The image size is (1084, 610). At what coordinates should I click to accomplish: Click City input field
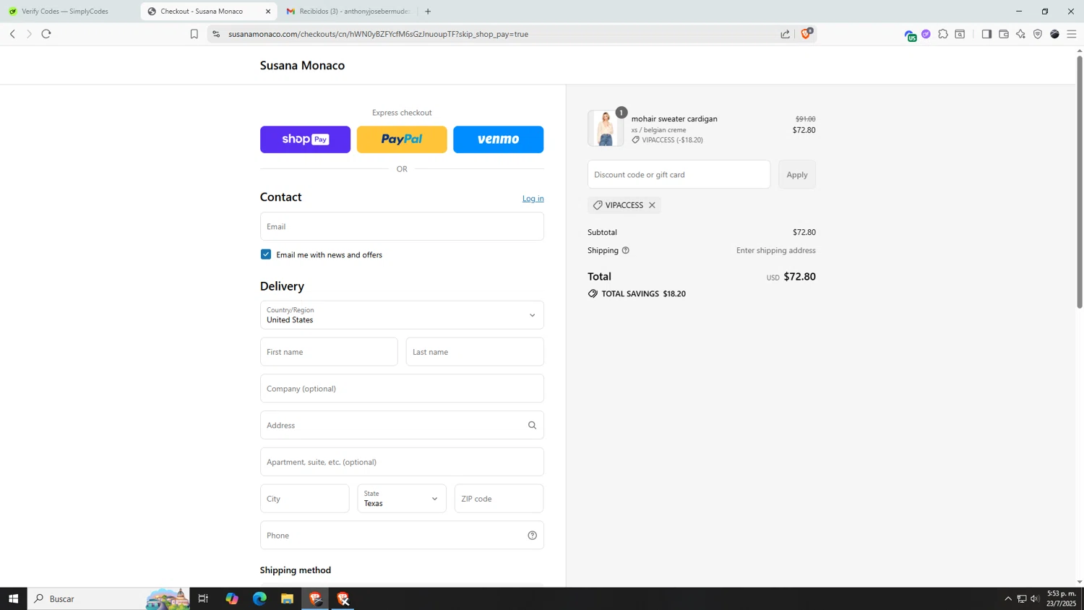pos(304,499)
